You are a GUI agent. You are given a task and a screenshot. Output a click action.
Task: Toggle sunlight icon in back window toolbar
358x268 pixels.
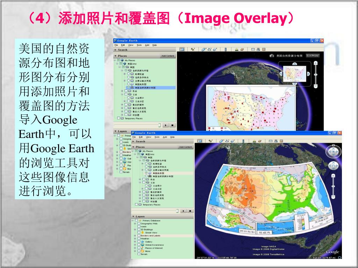[237, 49]
